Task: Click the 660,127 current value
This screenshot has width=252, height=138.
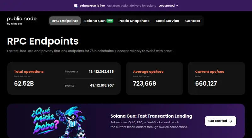Action: pyautogui.click(x=206, y=83)
